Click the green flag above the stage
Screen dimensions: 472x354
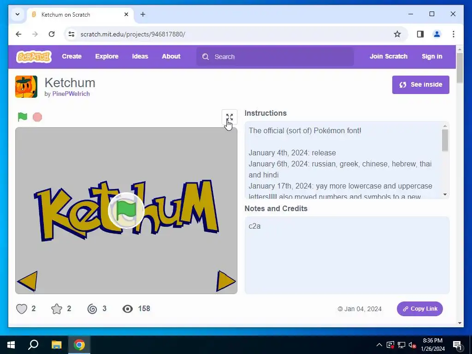click(23, 117)
